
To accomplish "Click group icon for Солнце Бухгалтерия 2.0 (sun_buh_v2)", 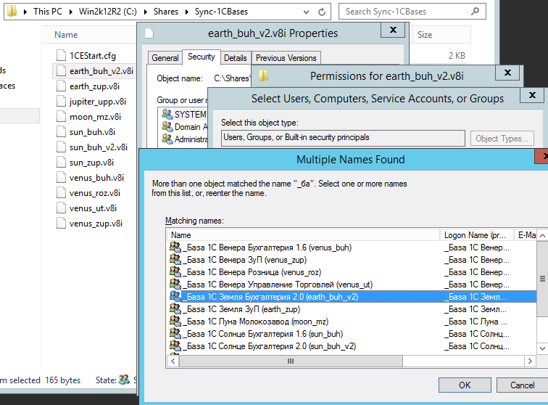I will click(x=175, y=345).
